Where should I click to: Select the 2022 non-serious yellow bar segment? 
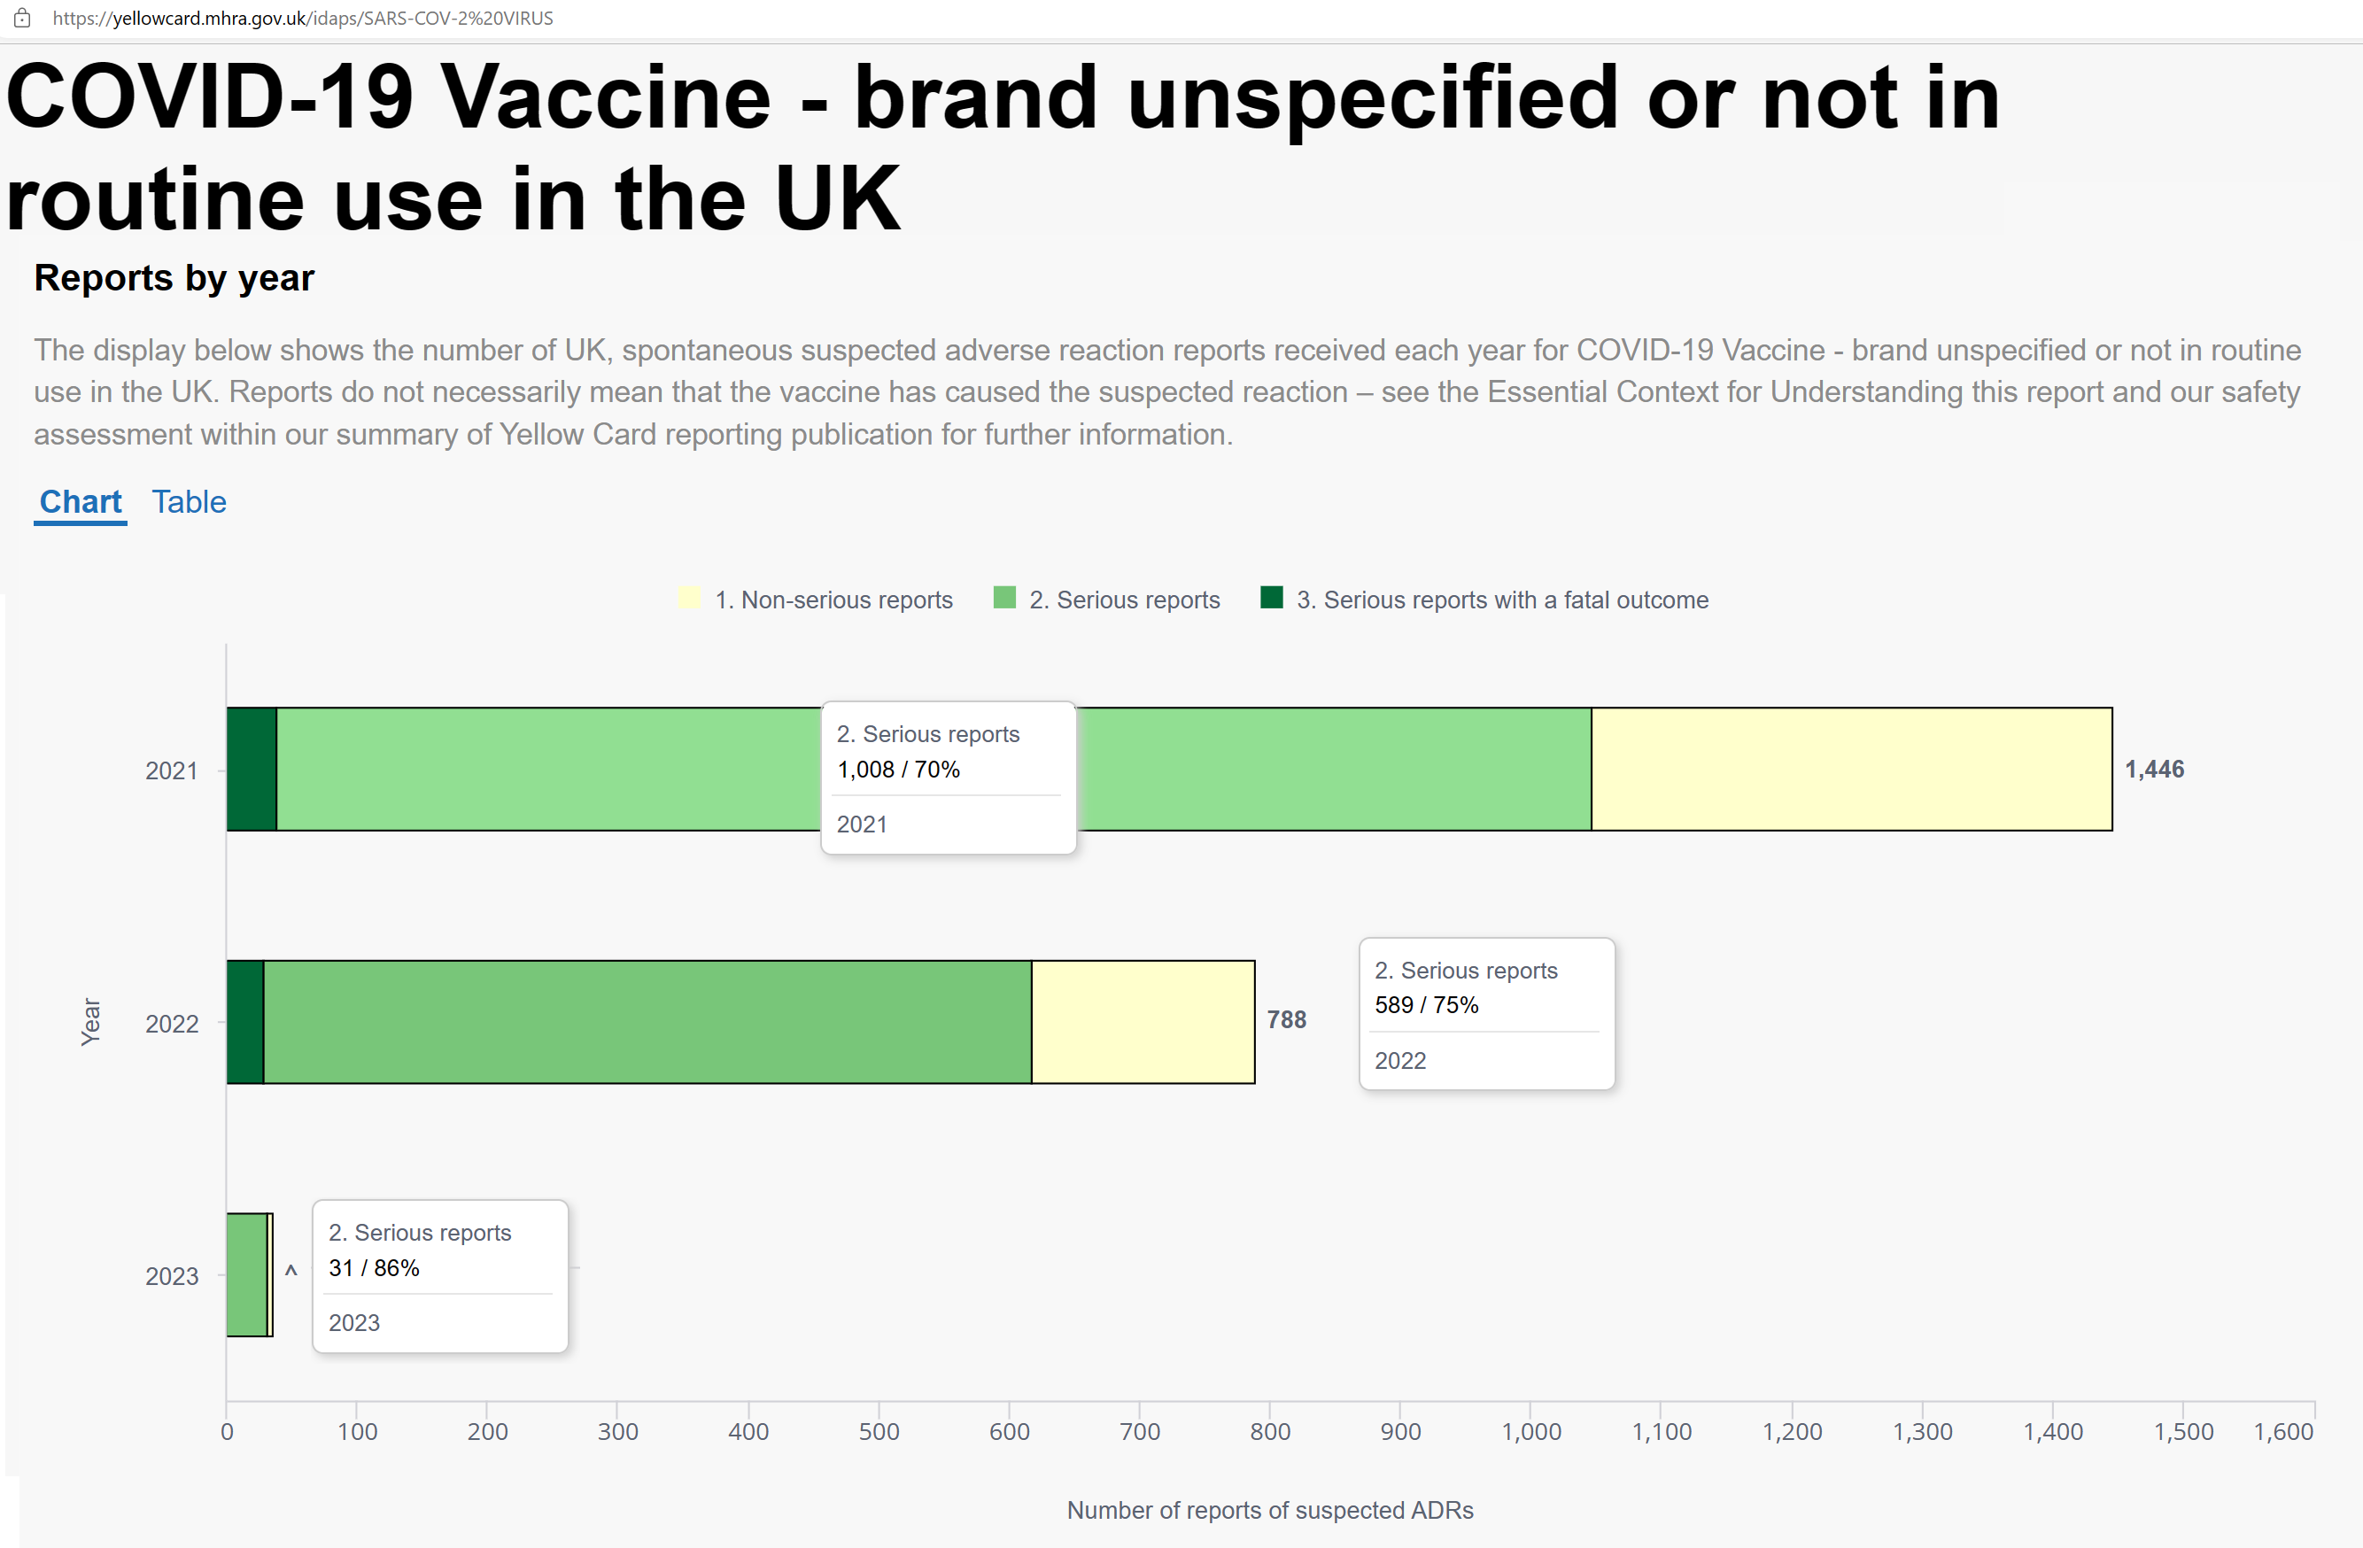click(x=1143, y=1022)
